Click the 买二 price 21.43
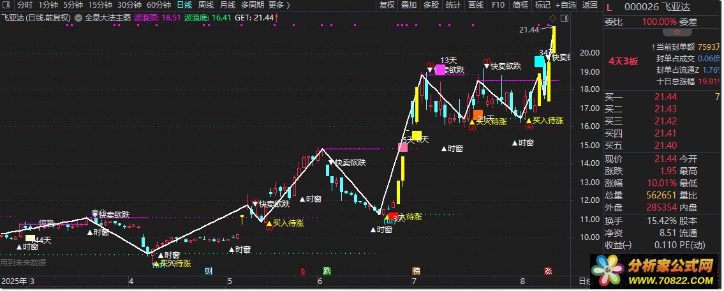724x291 pixels. pos(665,109)
